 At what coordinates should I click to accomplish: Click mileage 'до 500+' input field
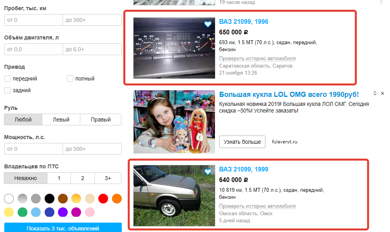(x=92, y=20)
